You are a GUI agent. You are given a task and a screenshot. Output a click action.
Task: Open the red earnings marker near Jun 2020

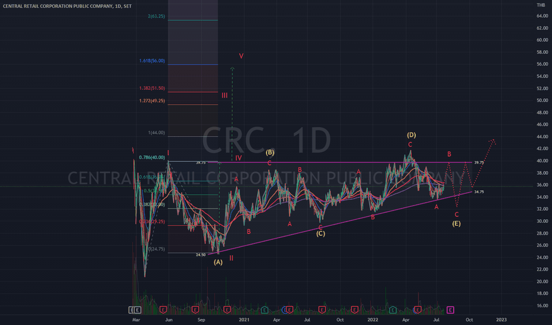click(x=163, y=310)
